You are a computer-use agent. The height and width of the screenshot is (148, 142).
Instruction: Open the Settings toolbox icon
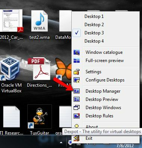pos(77,72)
